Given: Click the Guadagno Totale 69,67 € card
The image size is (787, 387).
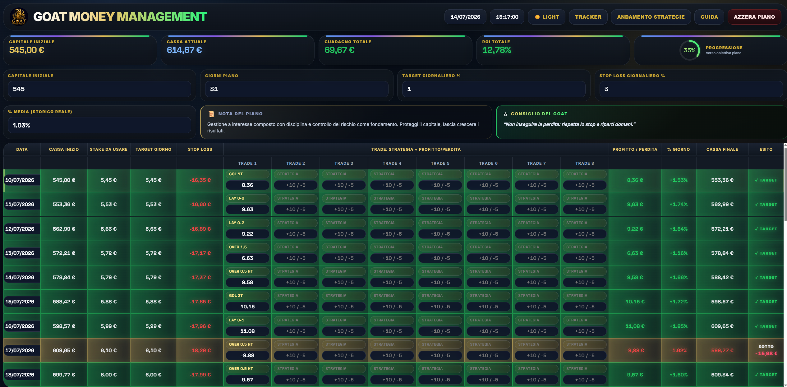Looking at the screenshot, I should coord(395,50).
